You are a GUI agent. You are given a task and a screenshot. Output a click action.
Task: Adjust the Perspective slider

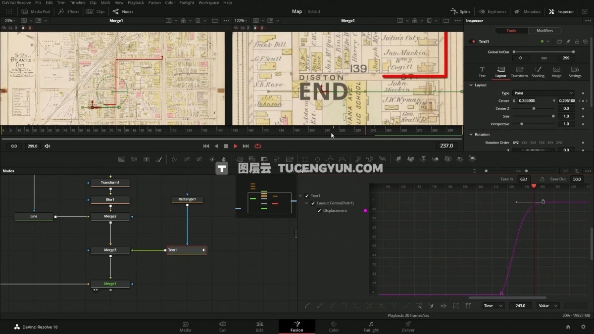point(535,124)
